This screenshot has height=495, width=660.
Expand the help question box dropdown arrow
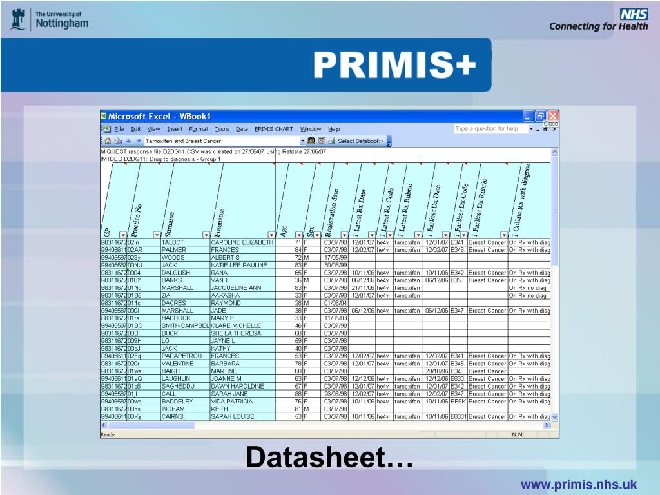coord(531,129)
